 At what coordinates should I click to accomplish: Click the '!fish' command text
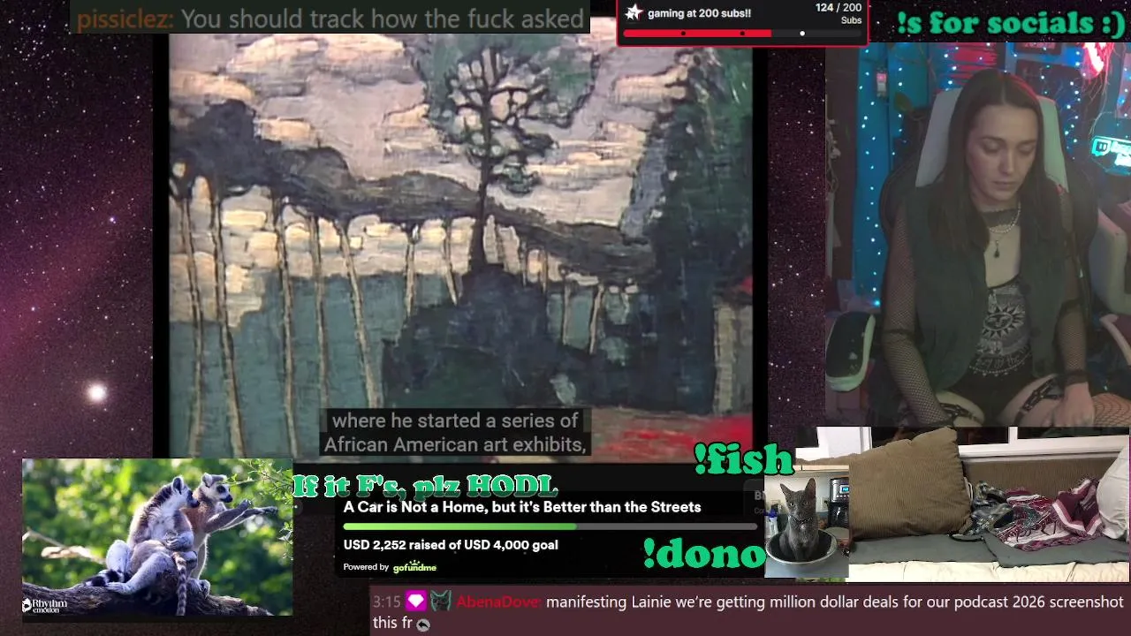tap(743, 459)
